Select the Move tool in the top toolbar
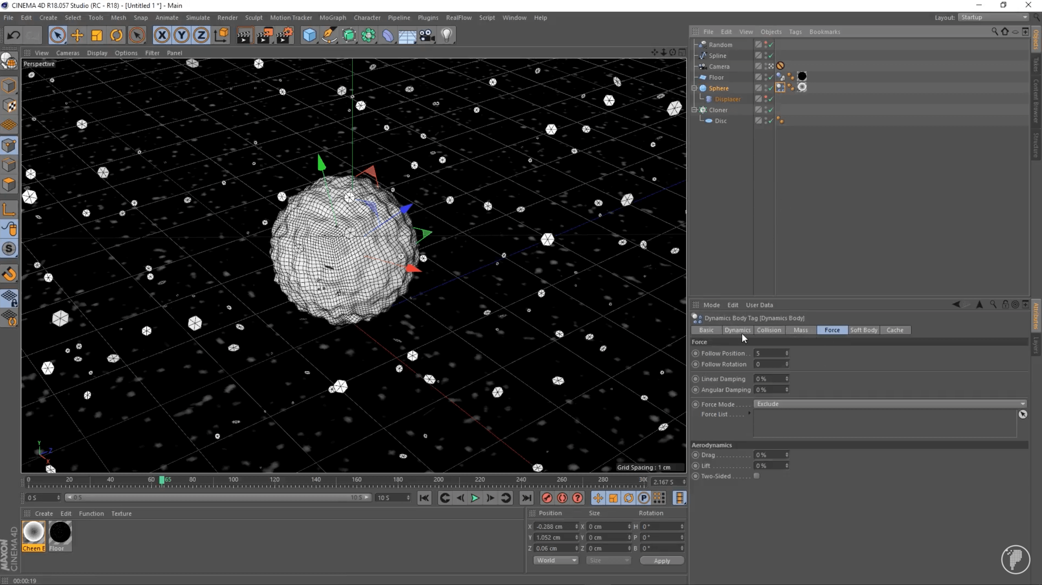The image size is (1042, 585). tap(77, 35)
